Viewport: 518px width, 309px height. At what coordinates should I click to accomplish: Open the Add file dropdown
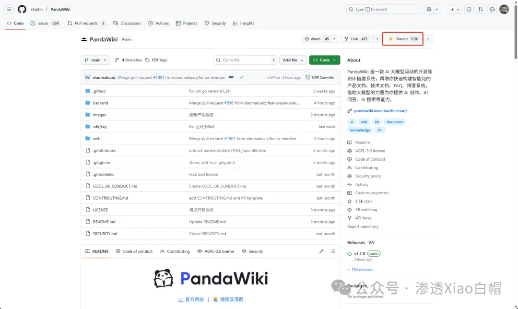coord(293,60)
